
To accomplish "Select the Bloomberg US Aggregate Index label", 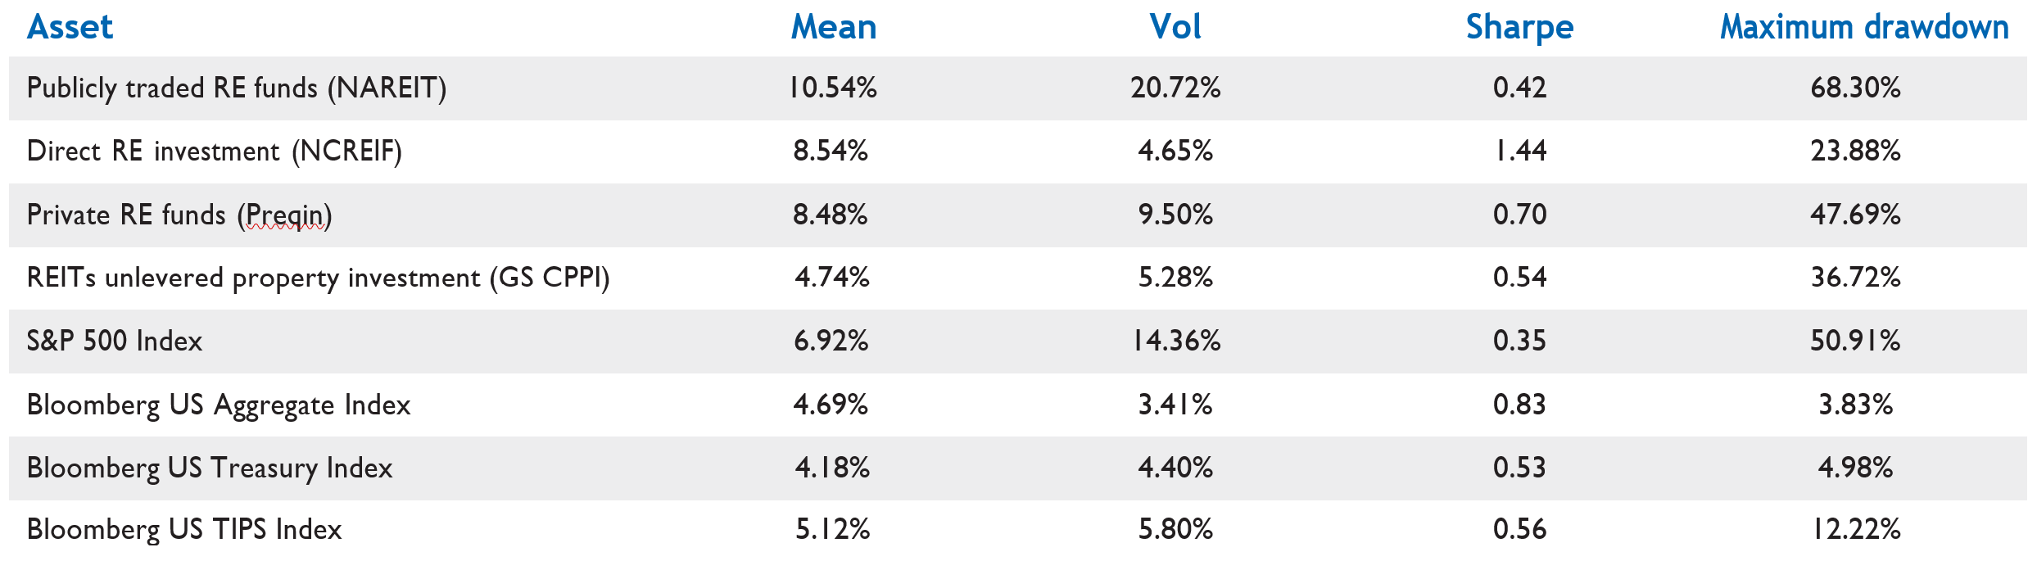I will click(218, 405).
